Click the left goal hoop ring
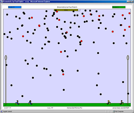Image resolution: width=134 pixels, height=113 pixels. (6, 58)
